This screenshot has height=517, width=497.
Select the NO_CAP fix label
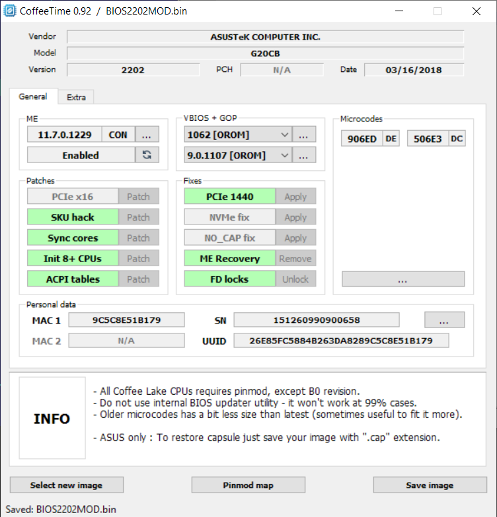click(x=230, y=238)
